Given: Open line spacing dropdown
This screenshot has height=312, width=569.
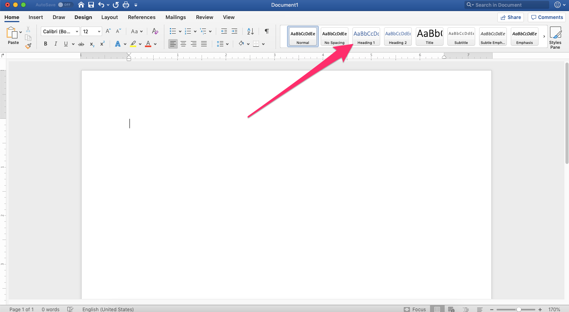Looking at the screenshot, I should click(x=227, y=44).
